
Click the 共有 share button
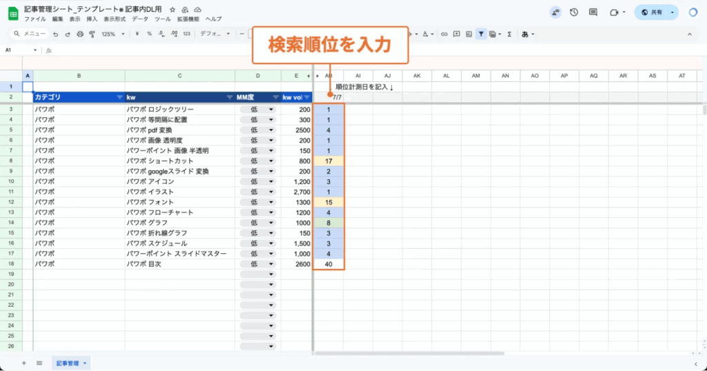[651, 12]
